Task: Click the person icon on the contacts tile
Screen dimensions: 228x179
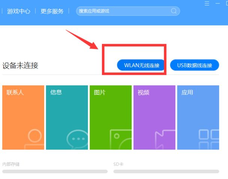Action: 34,139
